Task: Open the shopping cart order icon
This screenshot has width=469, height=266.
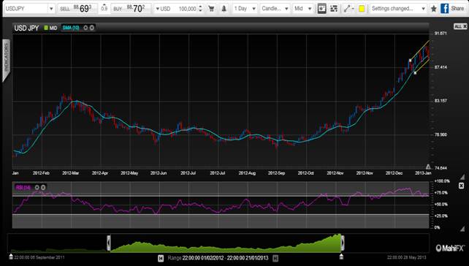Action: click(211, 9)
